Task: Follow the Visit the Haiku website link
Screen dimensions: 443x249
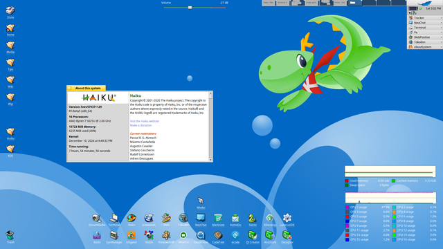Action: [145, 121]
